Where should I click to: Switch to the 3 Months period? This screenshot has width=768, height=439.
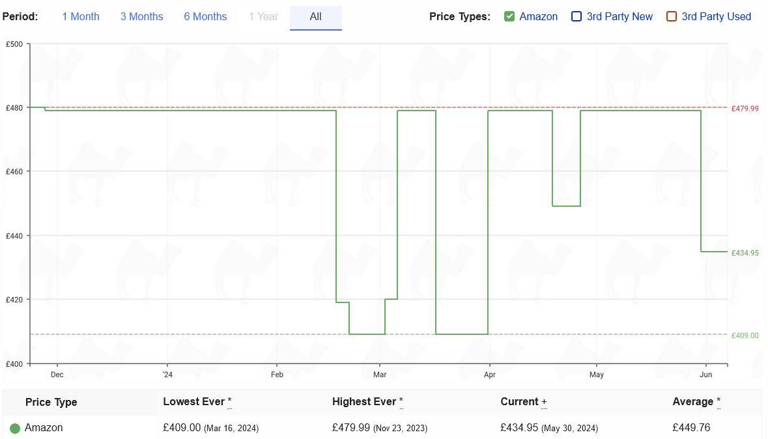pyautogui.click(x=141, y=17)
